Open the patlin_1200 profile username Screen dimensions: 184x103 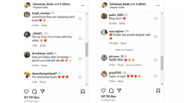(116, 15)
